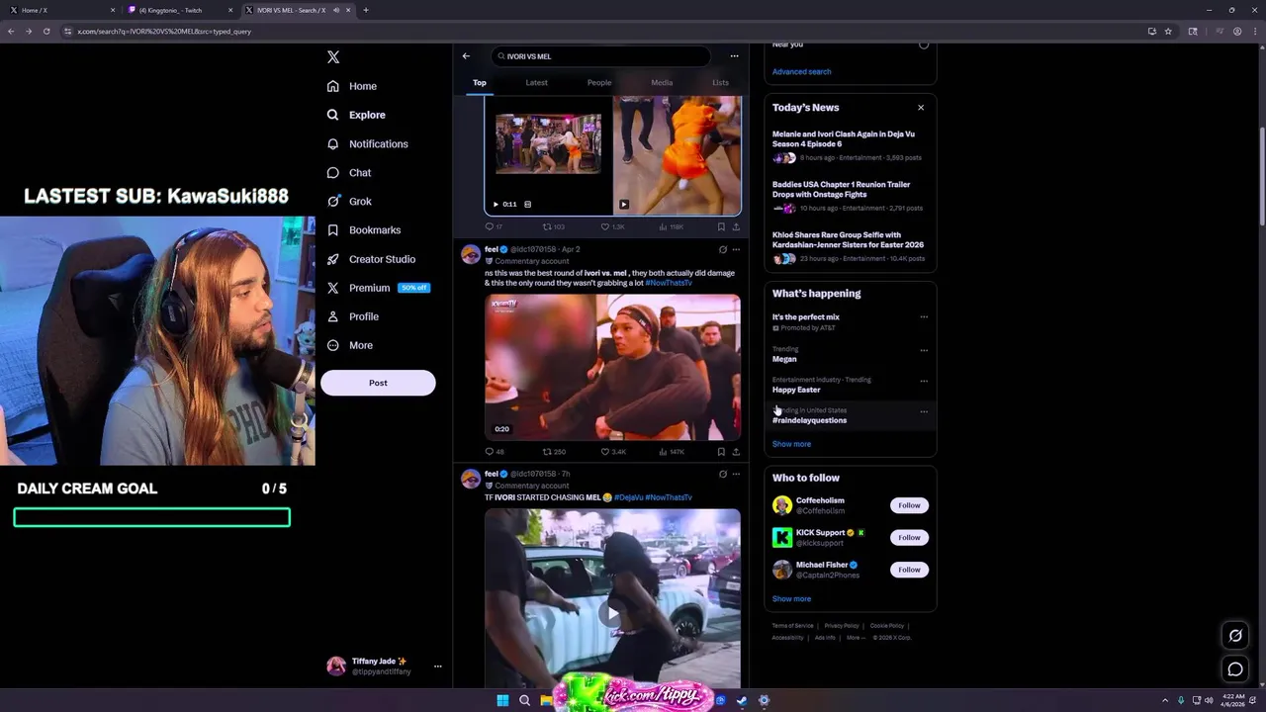Open more options on Apr 2 post

(736, 249)
